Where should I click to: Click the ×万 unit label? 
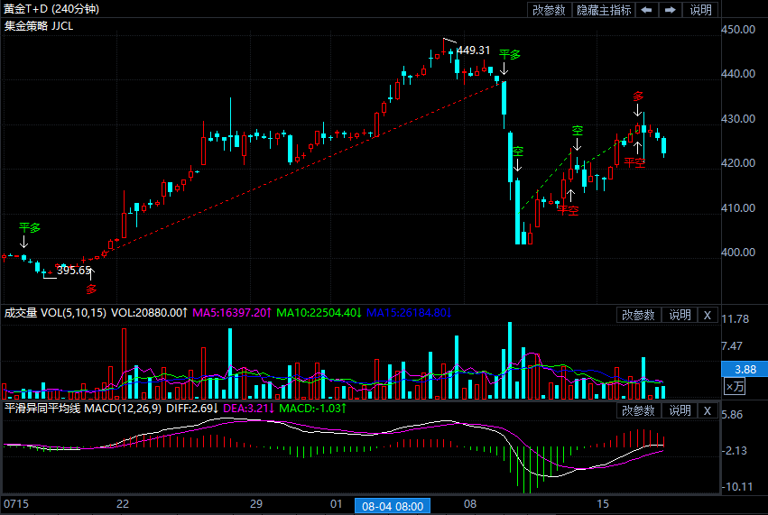[x=736, y=387]
